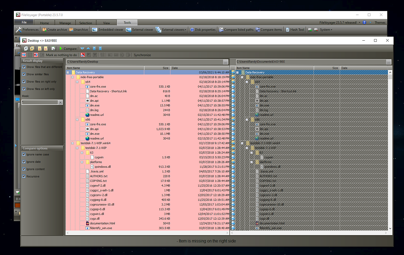This screenshot has height=255, width=404.
Task: Toggle Show similar files checkbox
Action: 24,74
